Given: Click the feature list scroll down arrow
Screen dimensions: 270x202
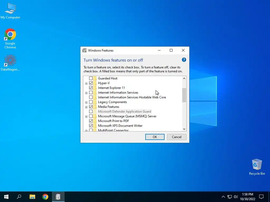Looking at the screenshot, I should point(184,129).
